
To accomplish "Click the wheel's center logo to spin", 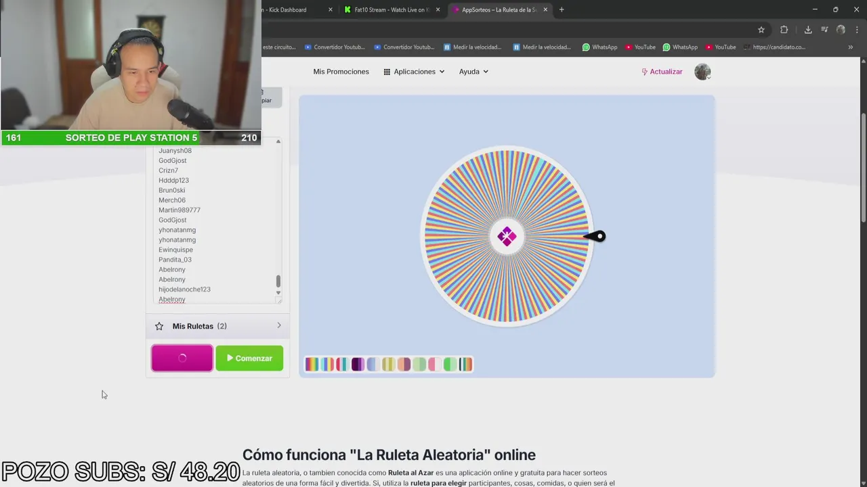I will (x=507, y=236).
